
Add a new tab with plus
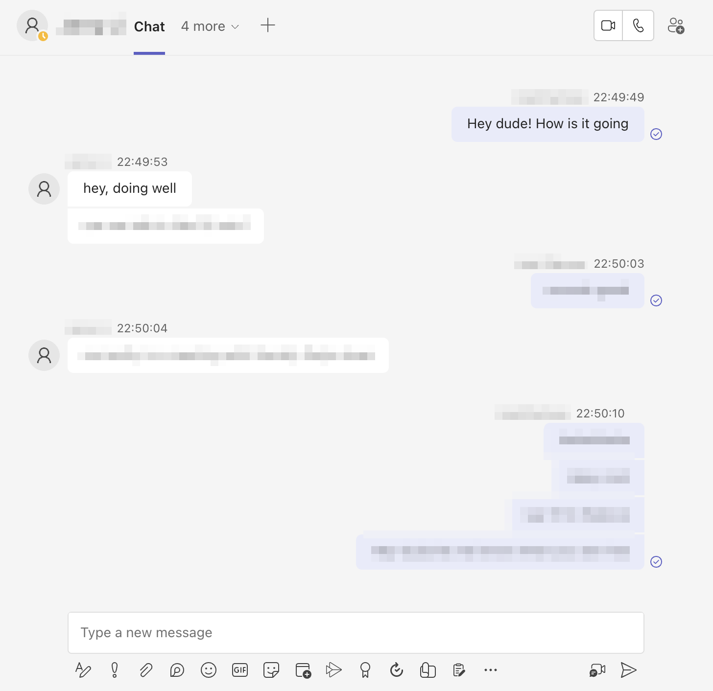[268, 25]
